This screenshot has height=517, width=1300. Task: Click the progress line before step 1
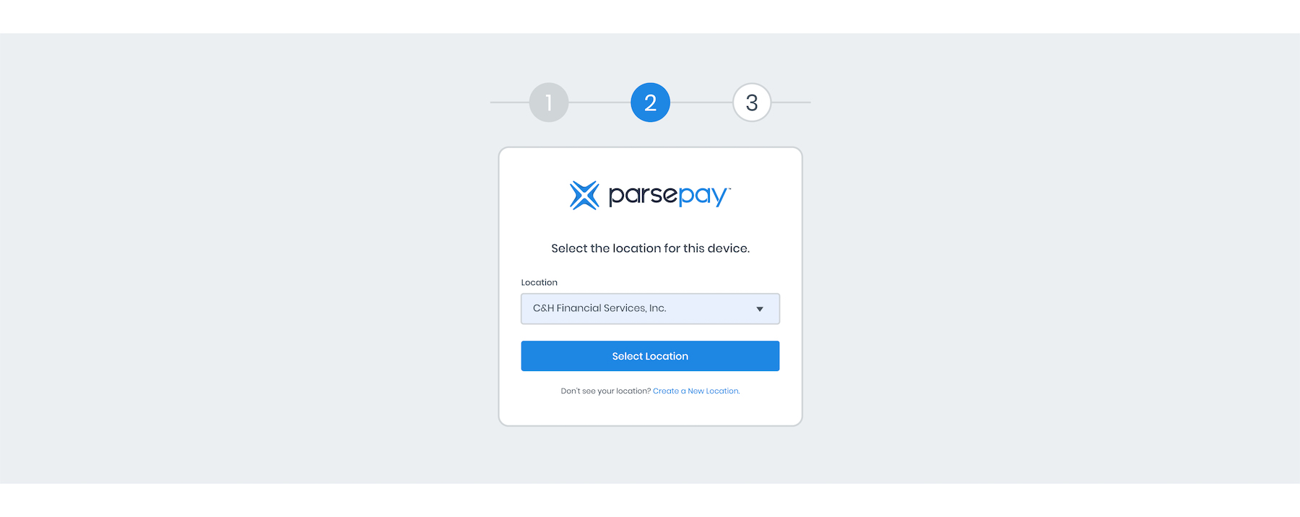point(509,103)
